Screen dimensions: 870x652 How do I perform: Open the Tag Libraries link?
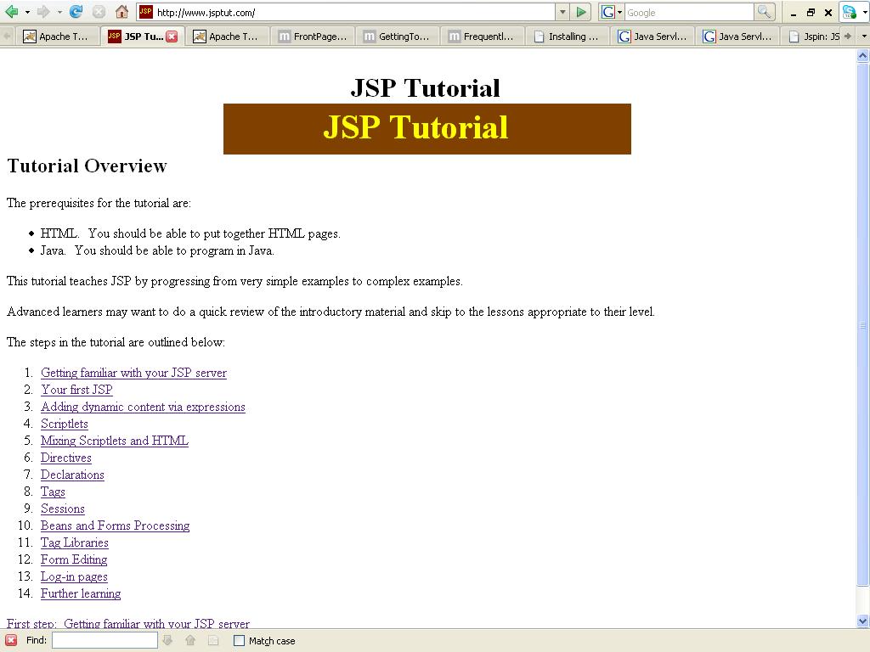(x=75, y=542)
